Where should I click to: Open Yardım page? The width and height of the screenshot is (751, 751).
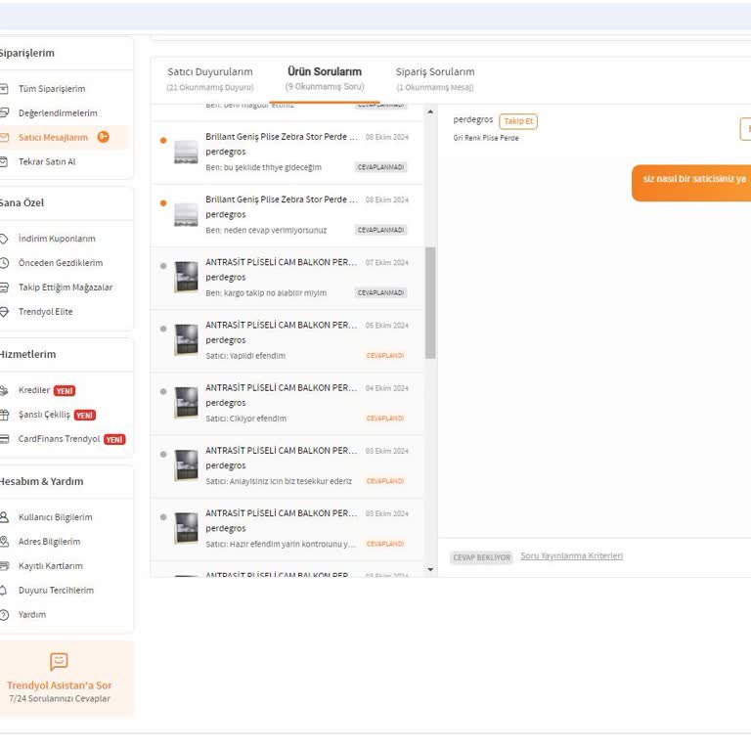[x=32, y=615]
